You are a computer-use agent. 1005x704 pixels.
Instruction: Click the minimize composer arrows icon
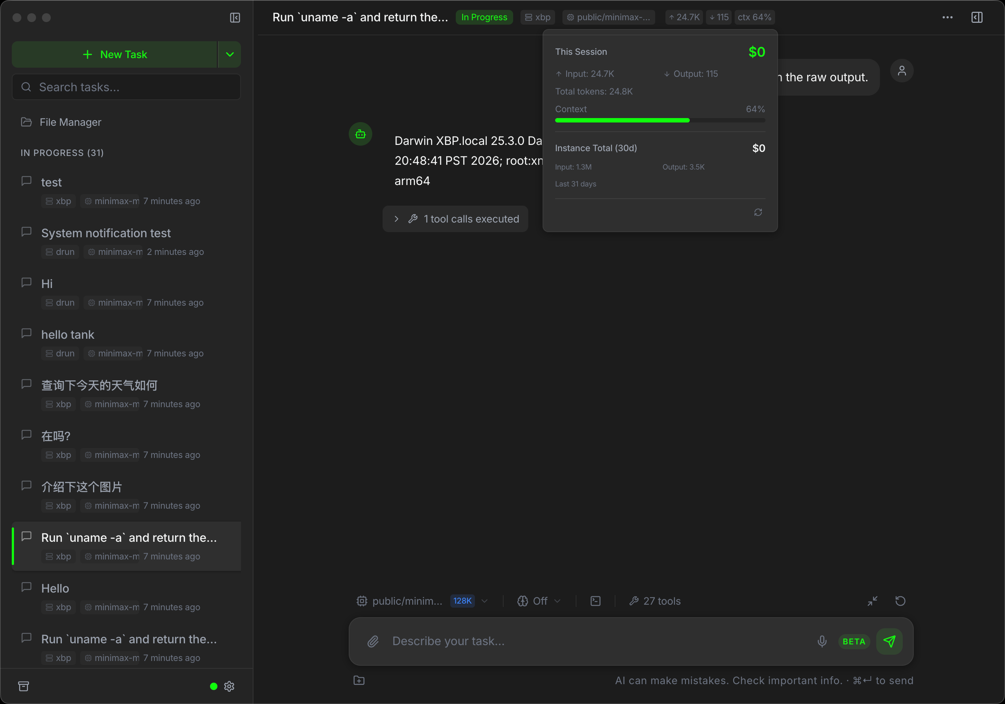click(x=872, y=601)
